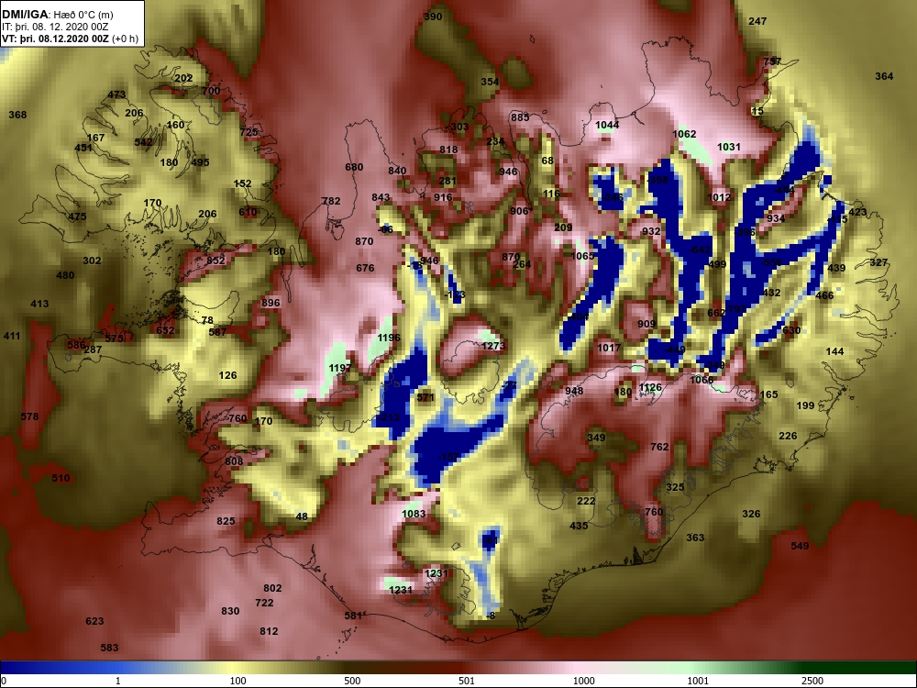This screenshot has width=917, height=688.
Task: Click the map value '1273'
Action: [x=493, y=346]
